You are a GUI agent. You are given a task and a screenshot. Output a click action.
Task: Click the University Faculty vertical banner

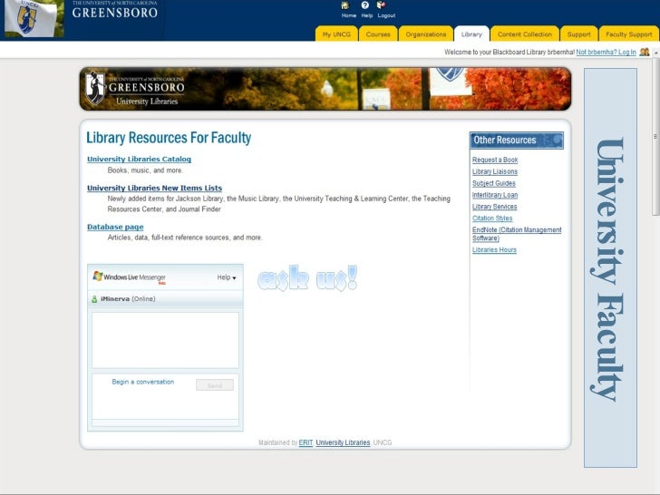[610, 267]
